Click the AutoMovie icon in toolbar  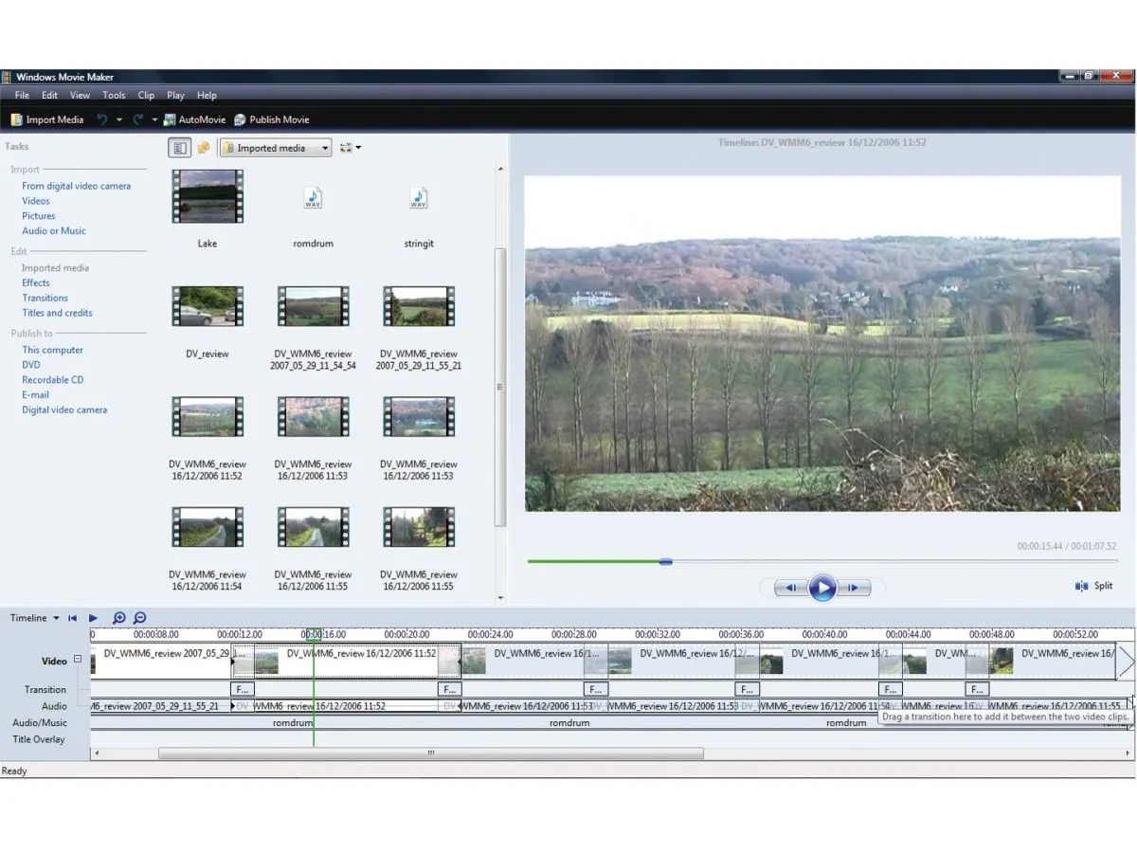pos(170,120)
